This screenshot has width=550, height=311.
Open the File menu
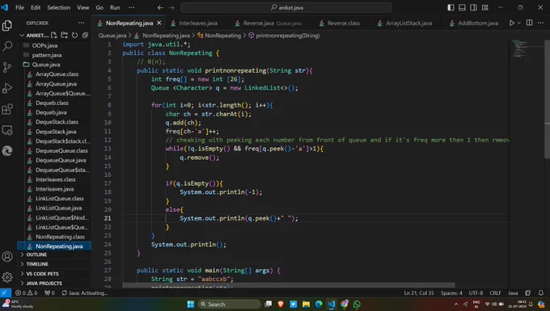(19, 7)
